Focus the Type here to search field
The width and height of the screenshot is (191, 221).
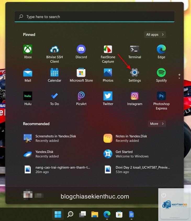94,17
